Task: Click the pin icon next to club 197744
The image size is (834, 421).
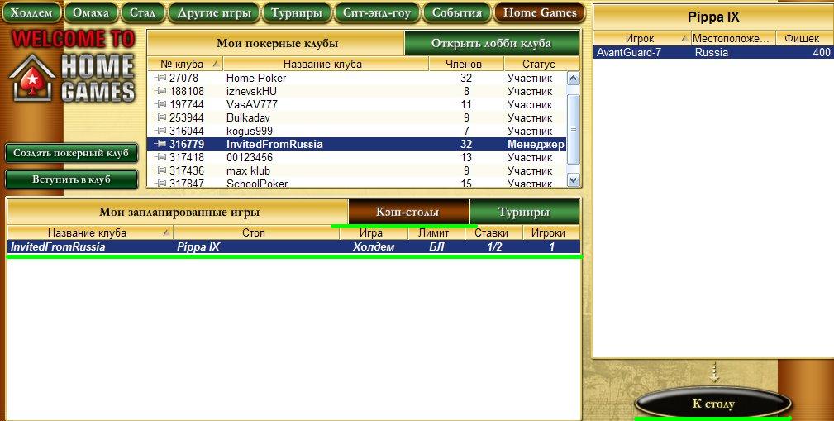Action: tap(160, 104)
